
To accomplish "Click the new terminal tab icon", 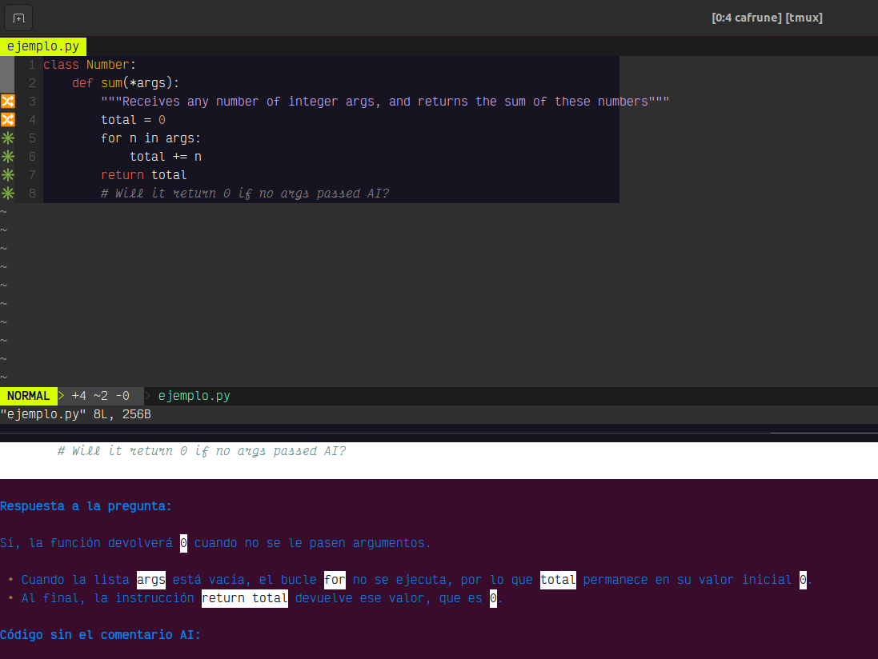I will [18, 18].
